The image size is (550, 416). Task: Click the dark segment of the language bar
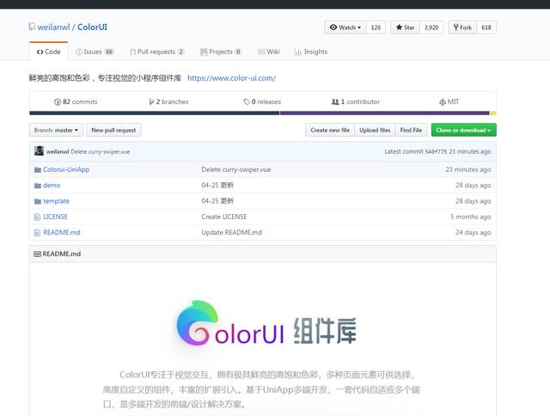[155, 113]
